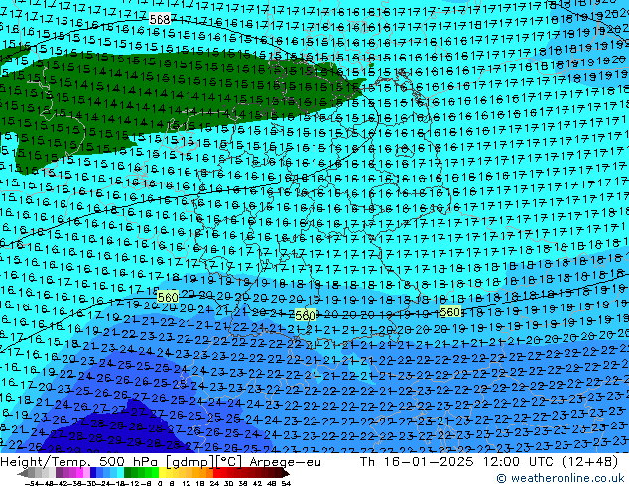Click the dark blue segment of the color scale
Viewport: 629px width, 486px height.
(93, 473)
